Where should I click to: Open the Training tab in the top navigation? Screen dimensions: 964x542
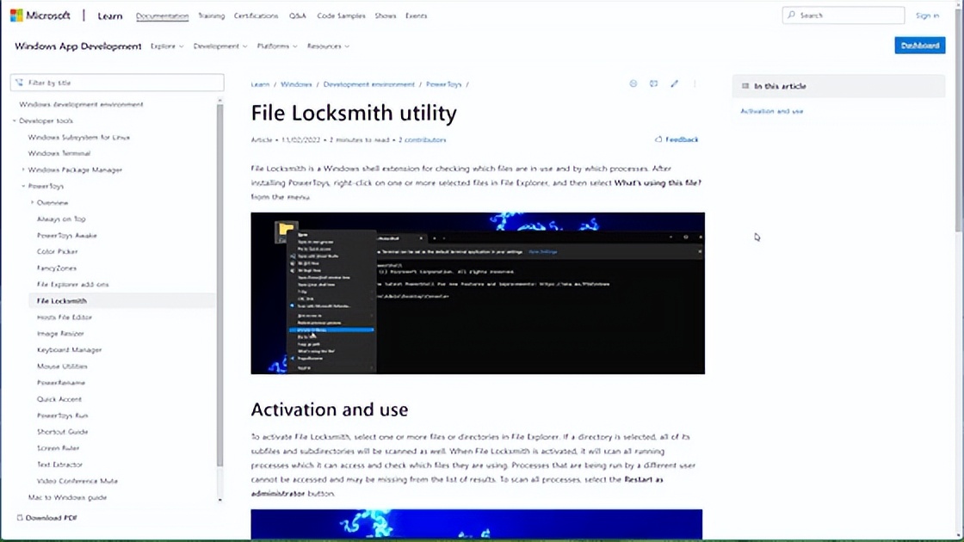211,15
